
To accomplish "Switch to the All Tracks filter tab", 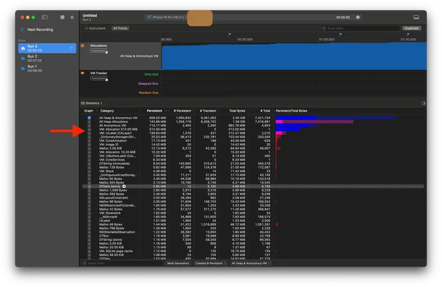I will click(119, 28).
